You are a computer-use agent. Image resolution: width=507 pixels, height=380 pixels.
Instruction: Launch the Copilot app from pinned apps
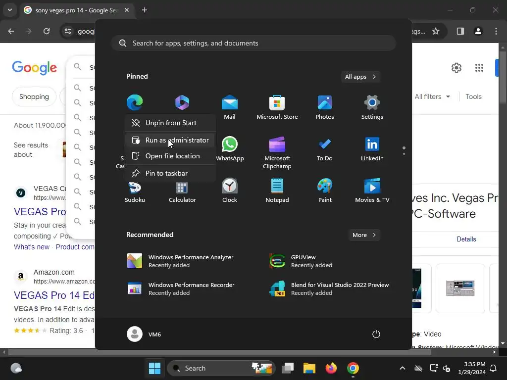click(182, 102)
